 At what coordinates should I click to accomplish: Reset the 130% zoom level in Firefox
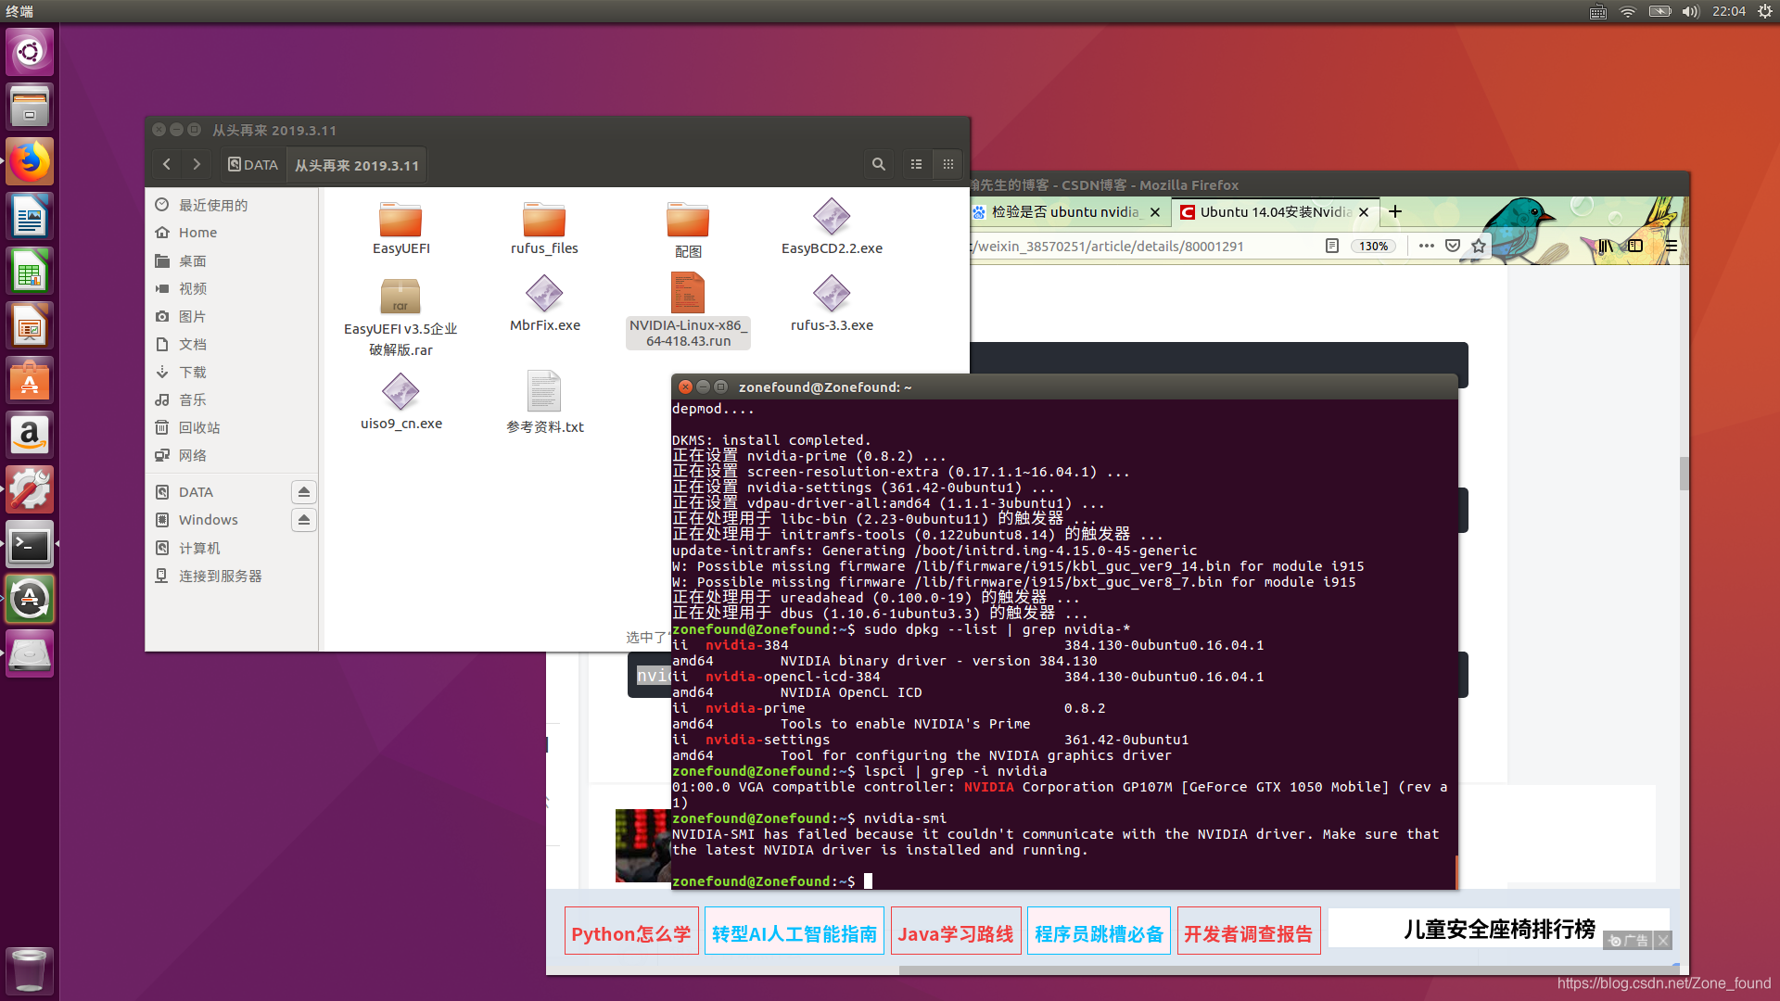[1373, 246]
